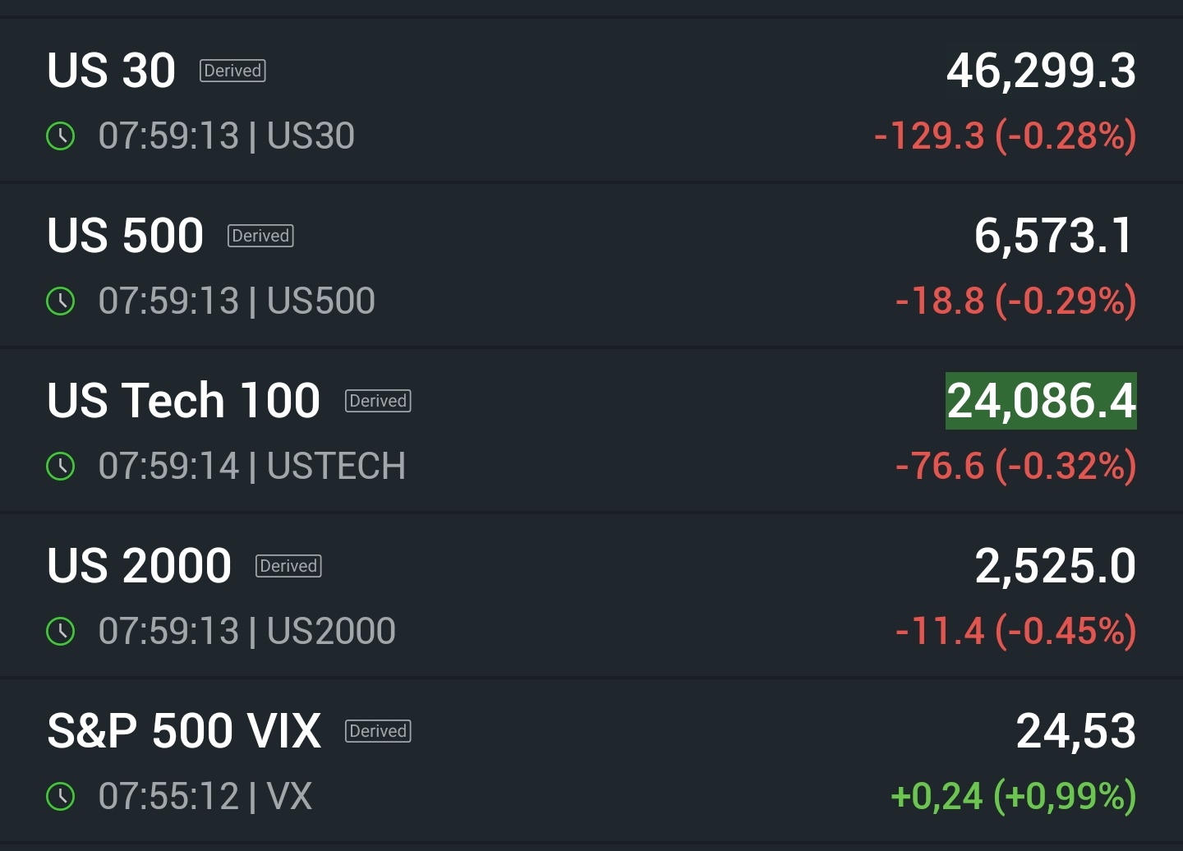Click the US 30 price 46,299.3
The image size is (1183, 851).
click(x=1041, y=71)
